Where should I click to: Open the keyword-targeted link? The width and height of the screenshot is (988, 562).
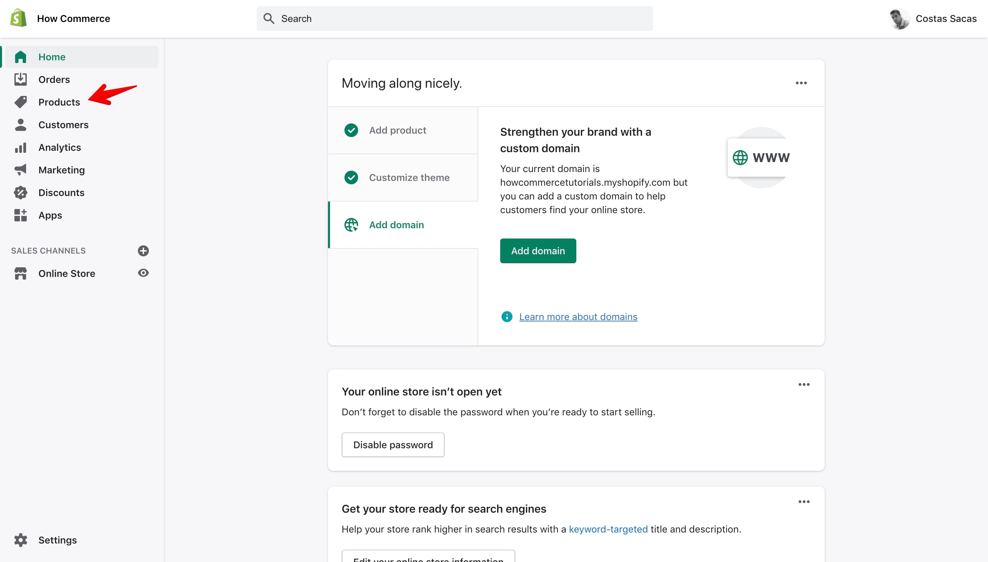pyautogui.click(x=608, y=529)
